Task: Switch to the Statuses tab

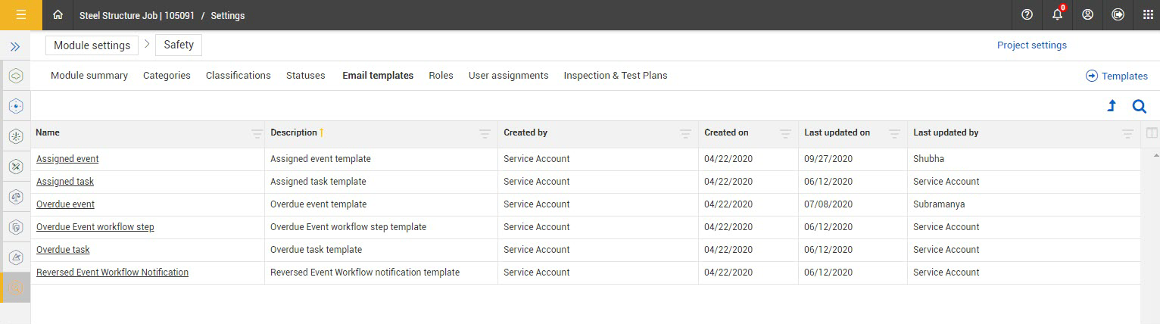Action: (305, 76)
